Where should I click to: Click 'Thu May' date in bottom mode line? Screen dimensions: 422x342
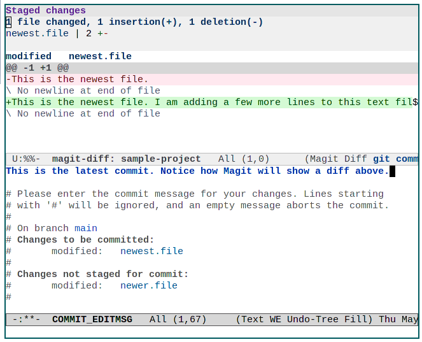pyautogui.click(x=398, y=319)
